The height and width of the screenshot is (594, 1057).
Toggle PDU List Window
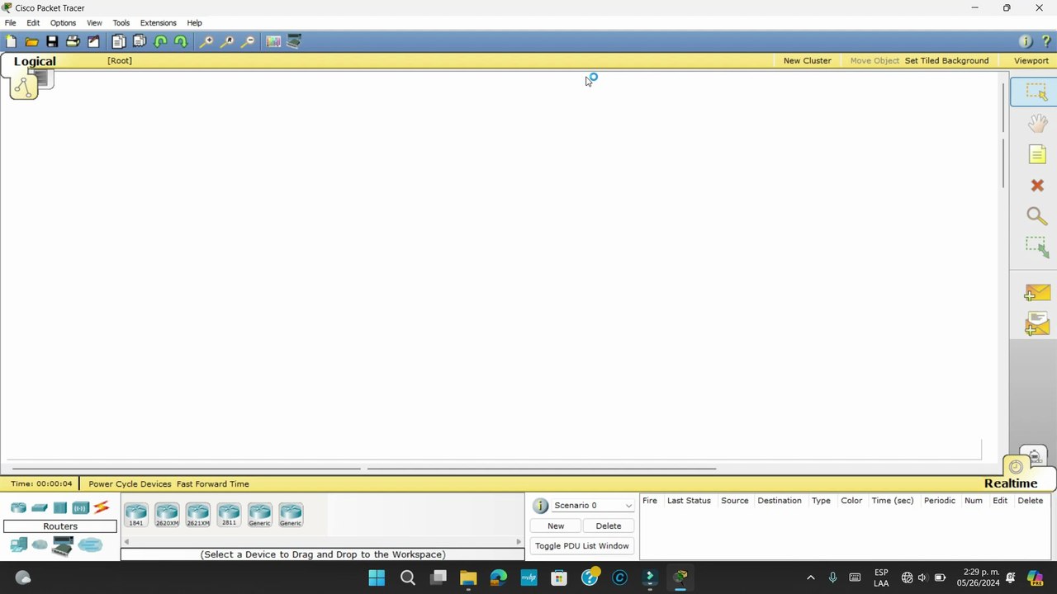click(x=582, y=545)
